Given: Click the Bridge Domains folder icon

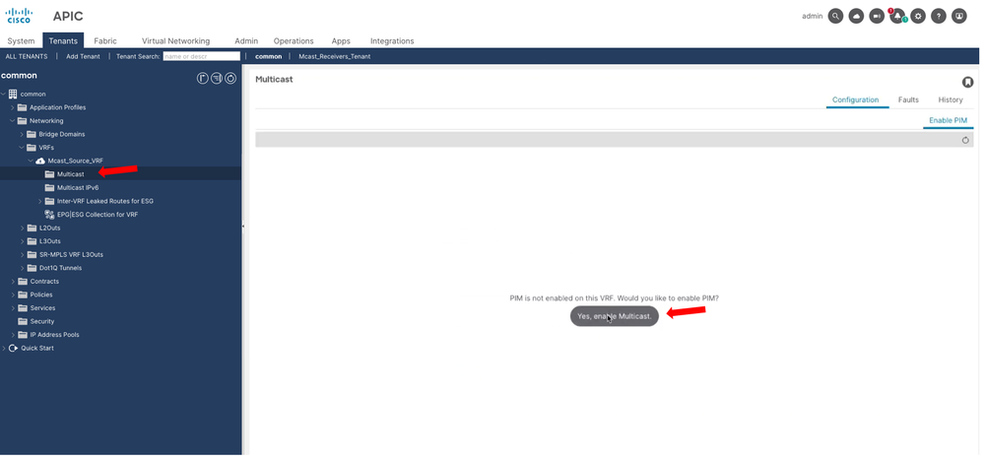Looking at the screenshot, I should click(32, 134).
